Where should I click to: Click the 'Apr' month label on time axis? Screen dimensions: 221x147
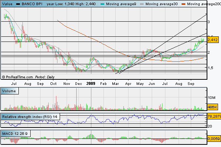(x=128, y=84)
